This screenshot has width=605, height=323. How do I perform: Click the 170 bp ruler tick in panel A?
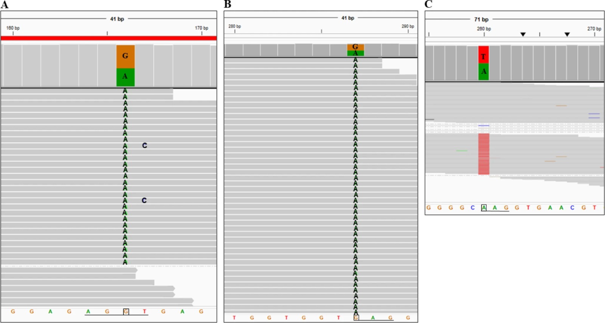point(202,33)
